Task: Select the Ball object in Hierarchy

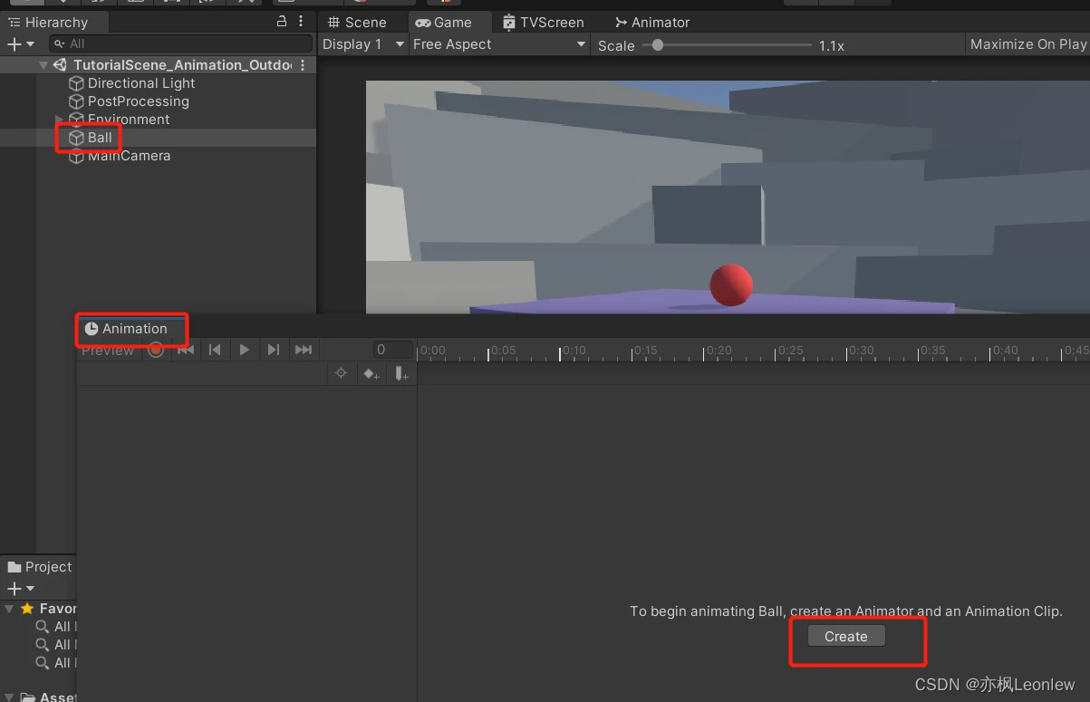Action: click(x=100, y=138)
